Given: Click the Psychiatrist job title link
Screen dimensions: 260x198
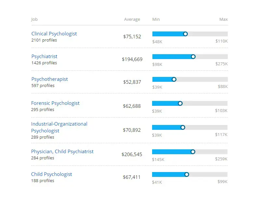Looking at the screenshot, I should pos(44,56).
